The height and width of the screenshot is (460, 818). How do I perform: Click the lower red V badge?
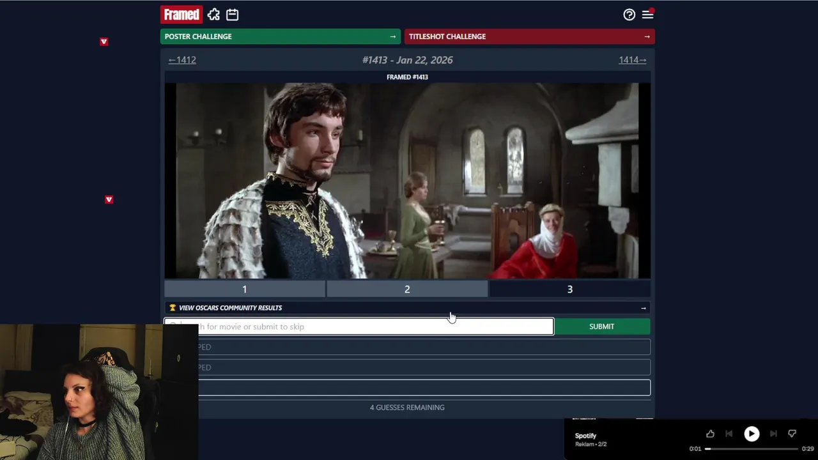point(109,200)
